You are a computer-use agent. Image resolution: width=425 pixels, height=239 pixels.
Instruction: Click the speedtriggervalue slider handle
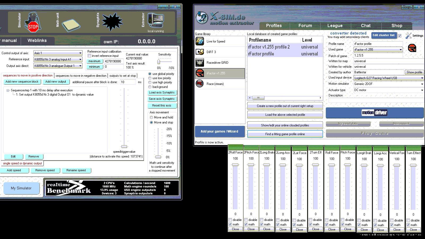point(124,147)
